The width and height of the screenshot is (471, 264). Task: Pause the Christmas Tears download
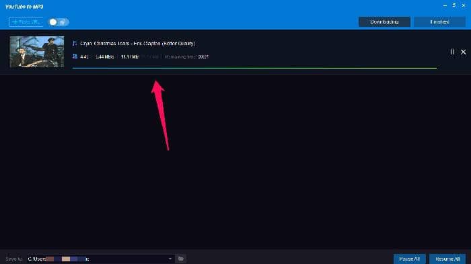452,52
